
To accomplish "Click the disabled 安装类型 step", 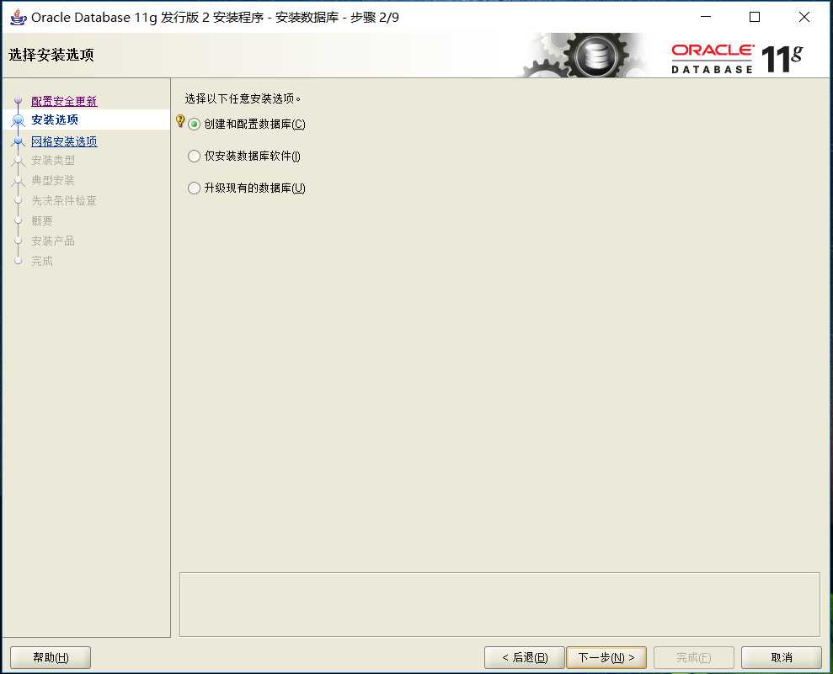I will (52, 160).
